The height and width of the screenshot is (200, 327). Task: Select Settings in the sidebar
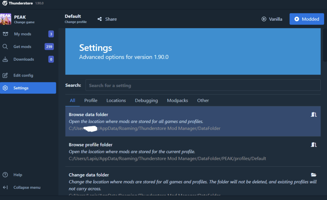coord(28,88)
